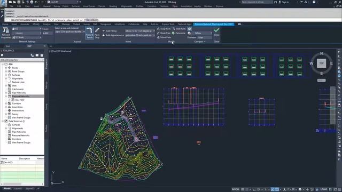Click Move Parts in the Modify panel
342x192 pixels.
click(x=164, y=37)
